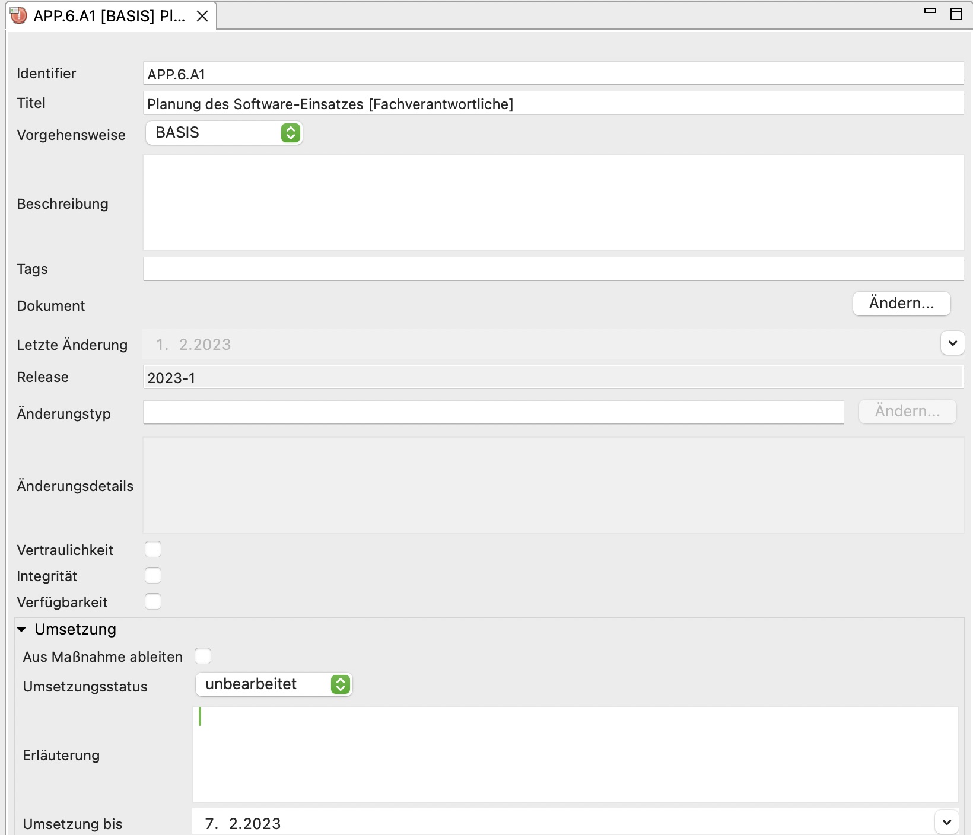Click the Letzte Änderung date 1. 2.2023
This screenshot has width=973, height=835.
(193, 345)
